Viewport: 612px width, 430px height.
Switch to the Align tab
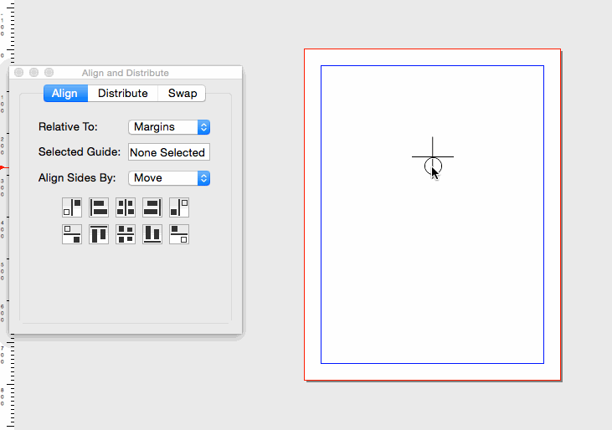64,93
